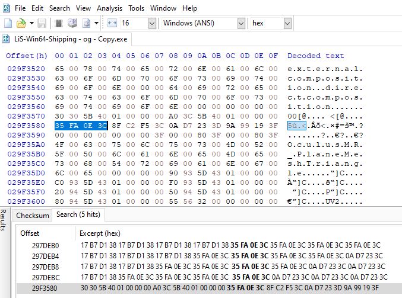Click row offset 029F3600
Screen dimensions: 402x298
[26, 201]
